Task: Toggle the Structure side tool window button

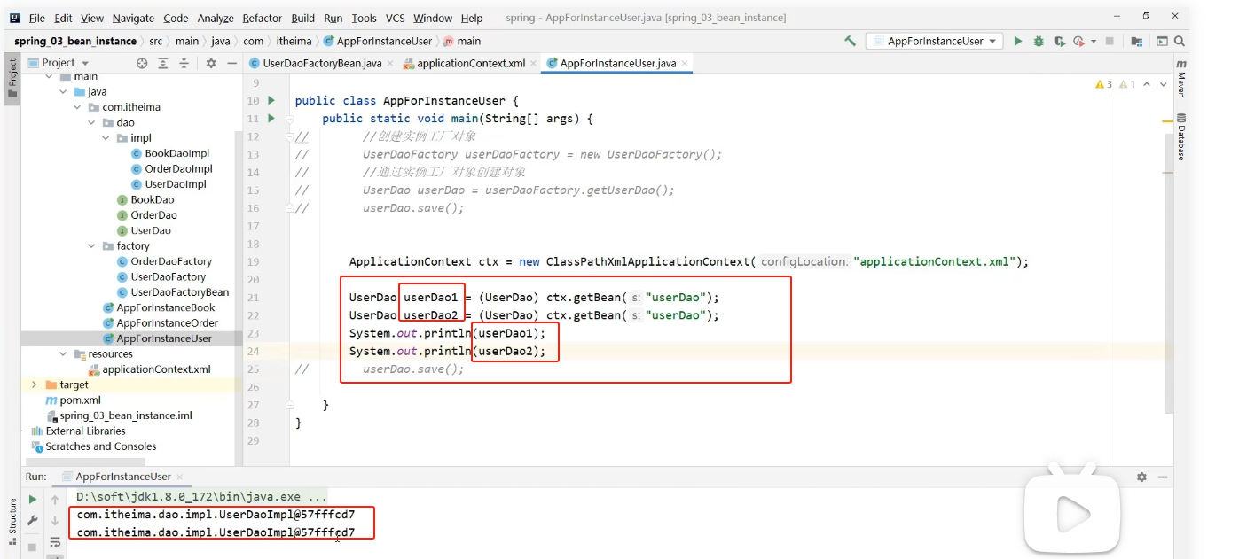Action: pyautogui.click(x=12, y=520)
